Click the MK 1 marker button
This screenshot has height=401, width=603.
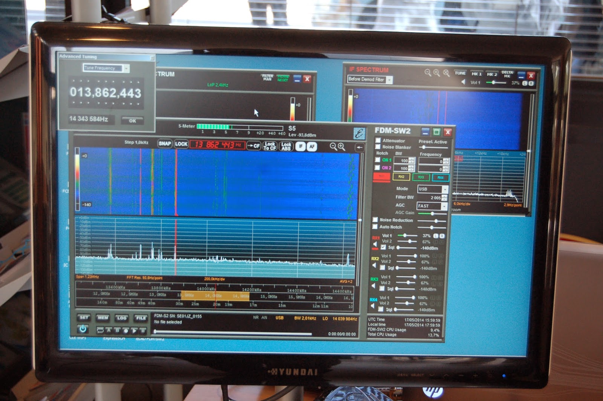[x=476, y=74]
